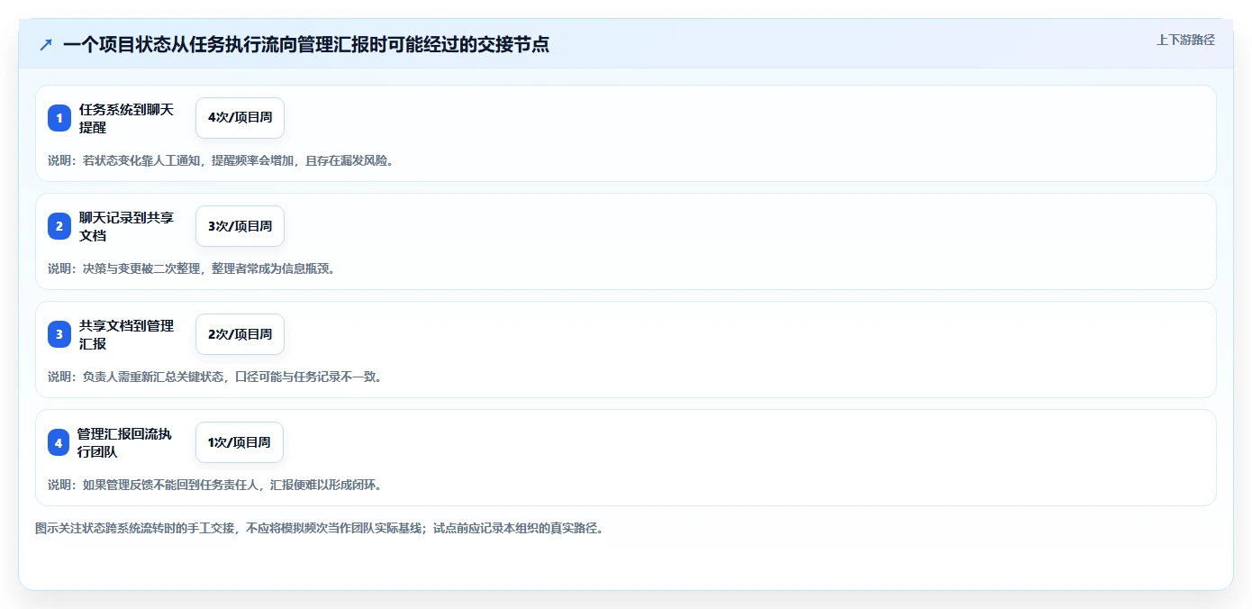Click step number badge 4

pos(59,442)
